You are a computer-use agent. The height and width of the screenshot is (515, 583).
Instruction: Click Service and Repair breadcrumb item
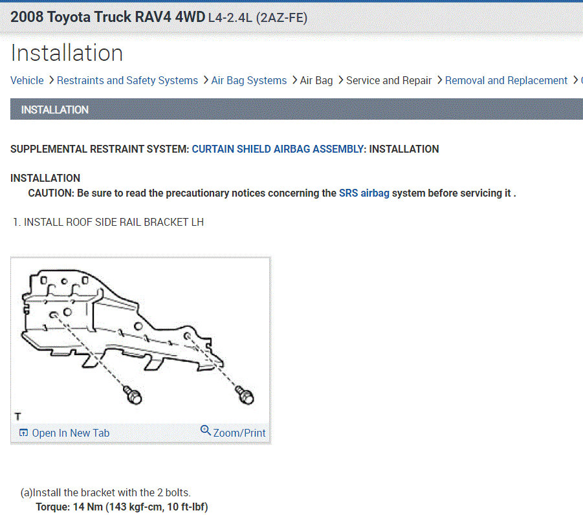(388, 80)
